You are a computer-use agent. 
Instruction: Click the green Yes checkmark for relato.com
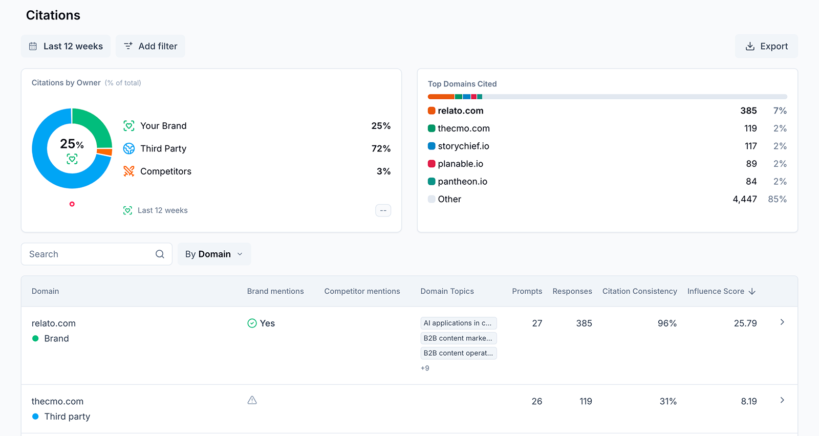click(252, 323)
